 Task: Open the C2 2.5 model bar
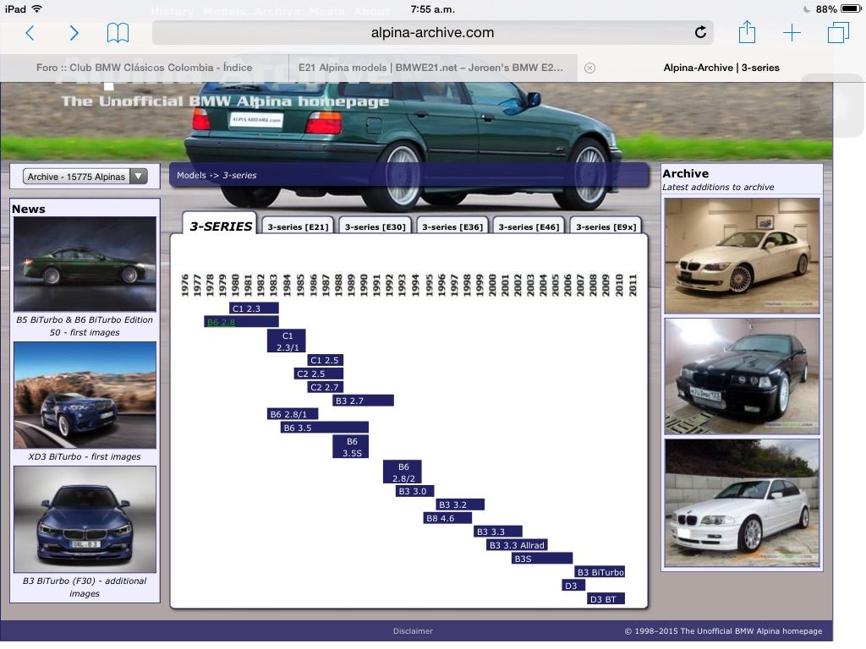[319, 374]
